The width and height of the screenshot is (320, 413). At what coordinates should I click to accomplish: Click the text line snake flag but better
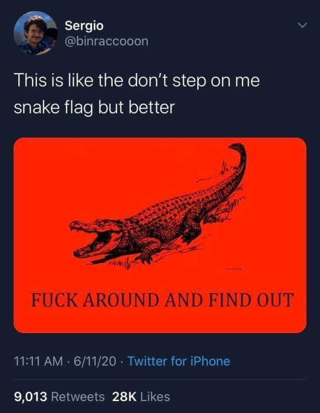click(x=94, y=107)
